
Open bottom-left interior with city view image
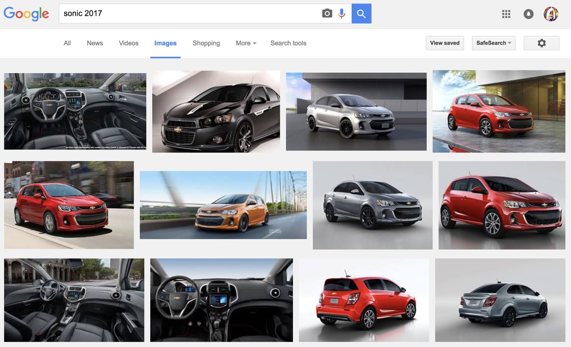click(74, 300)
